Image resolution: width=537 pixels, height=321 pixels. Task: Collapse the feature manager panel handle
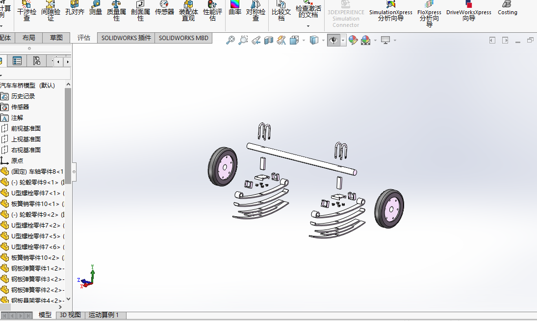pos(74,172)
